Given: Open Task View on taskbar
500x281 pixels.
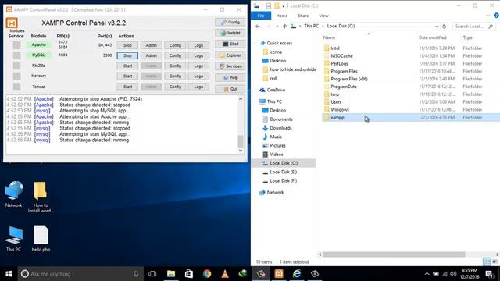Looking at the screenshot, I should (x=152, y=274).
